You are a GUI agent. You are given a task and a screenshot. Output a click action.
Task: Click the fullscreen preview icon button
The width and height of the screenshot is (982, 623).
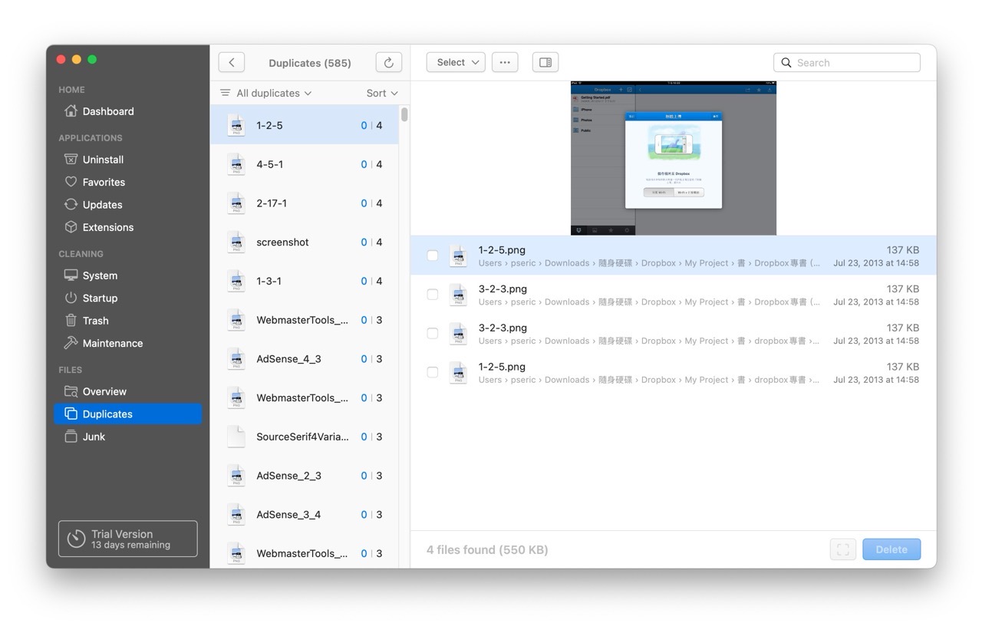point(842,549)
